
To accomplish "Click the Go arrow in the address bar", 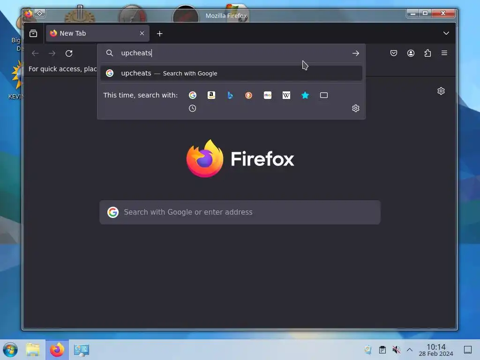I will click(x=355, y=53).
